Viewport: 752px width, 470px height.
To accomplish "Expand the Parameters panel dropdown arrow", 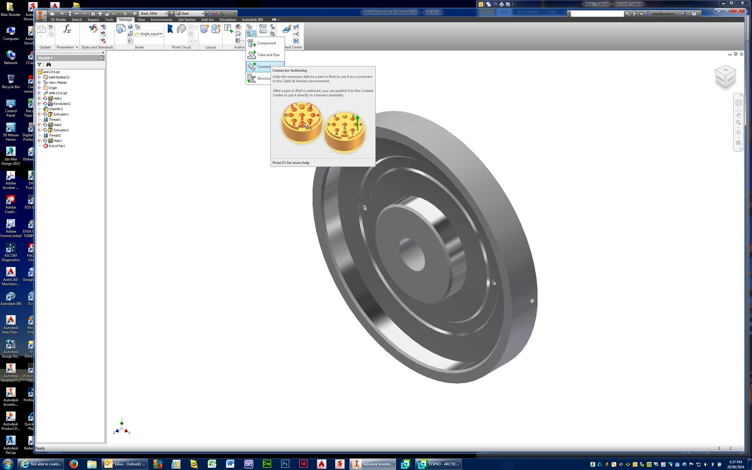I will coord(77,47).
